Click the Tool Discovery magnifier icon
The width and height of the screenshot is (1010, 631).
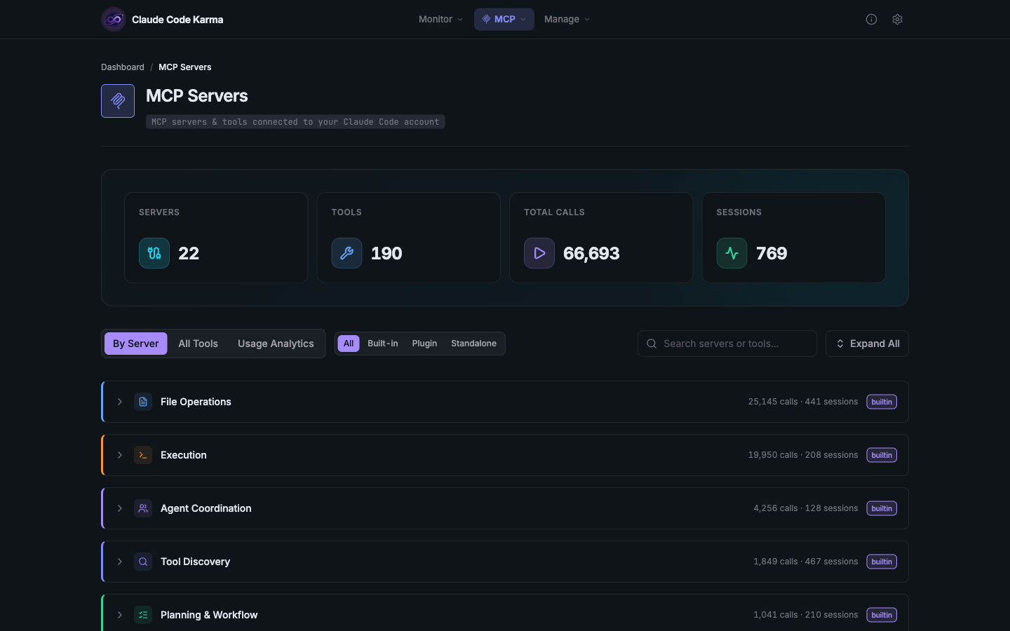[x=143, y=562]
